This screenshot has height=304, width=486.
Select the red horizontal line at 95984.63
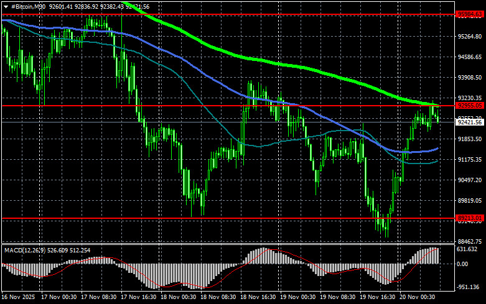[228, 14]
